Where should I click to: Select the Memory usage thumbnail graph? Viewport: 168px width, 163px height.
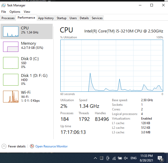(11, 47)
